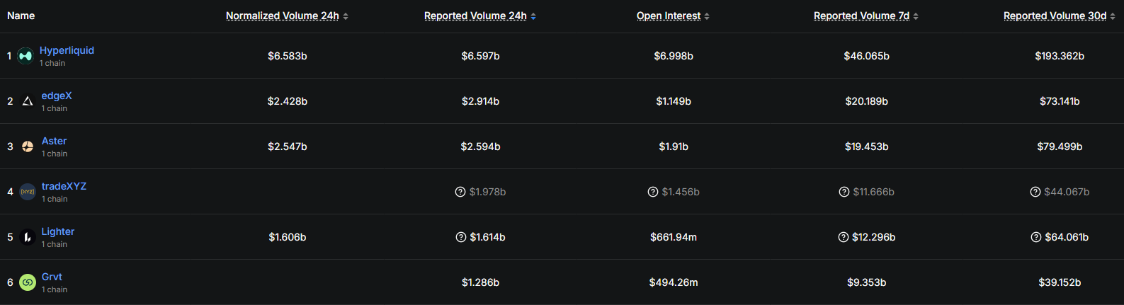Click the Hyperliquid logo icon
1124x305 pixels.
click(25, 56)
